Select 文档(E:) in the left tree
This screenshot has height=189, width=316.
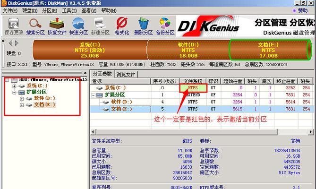[44, 104]
